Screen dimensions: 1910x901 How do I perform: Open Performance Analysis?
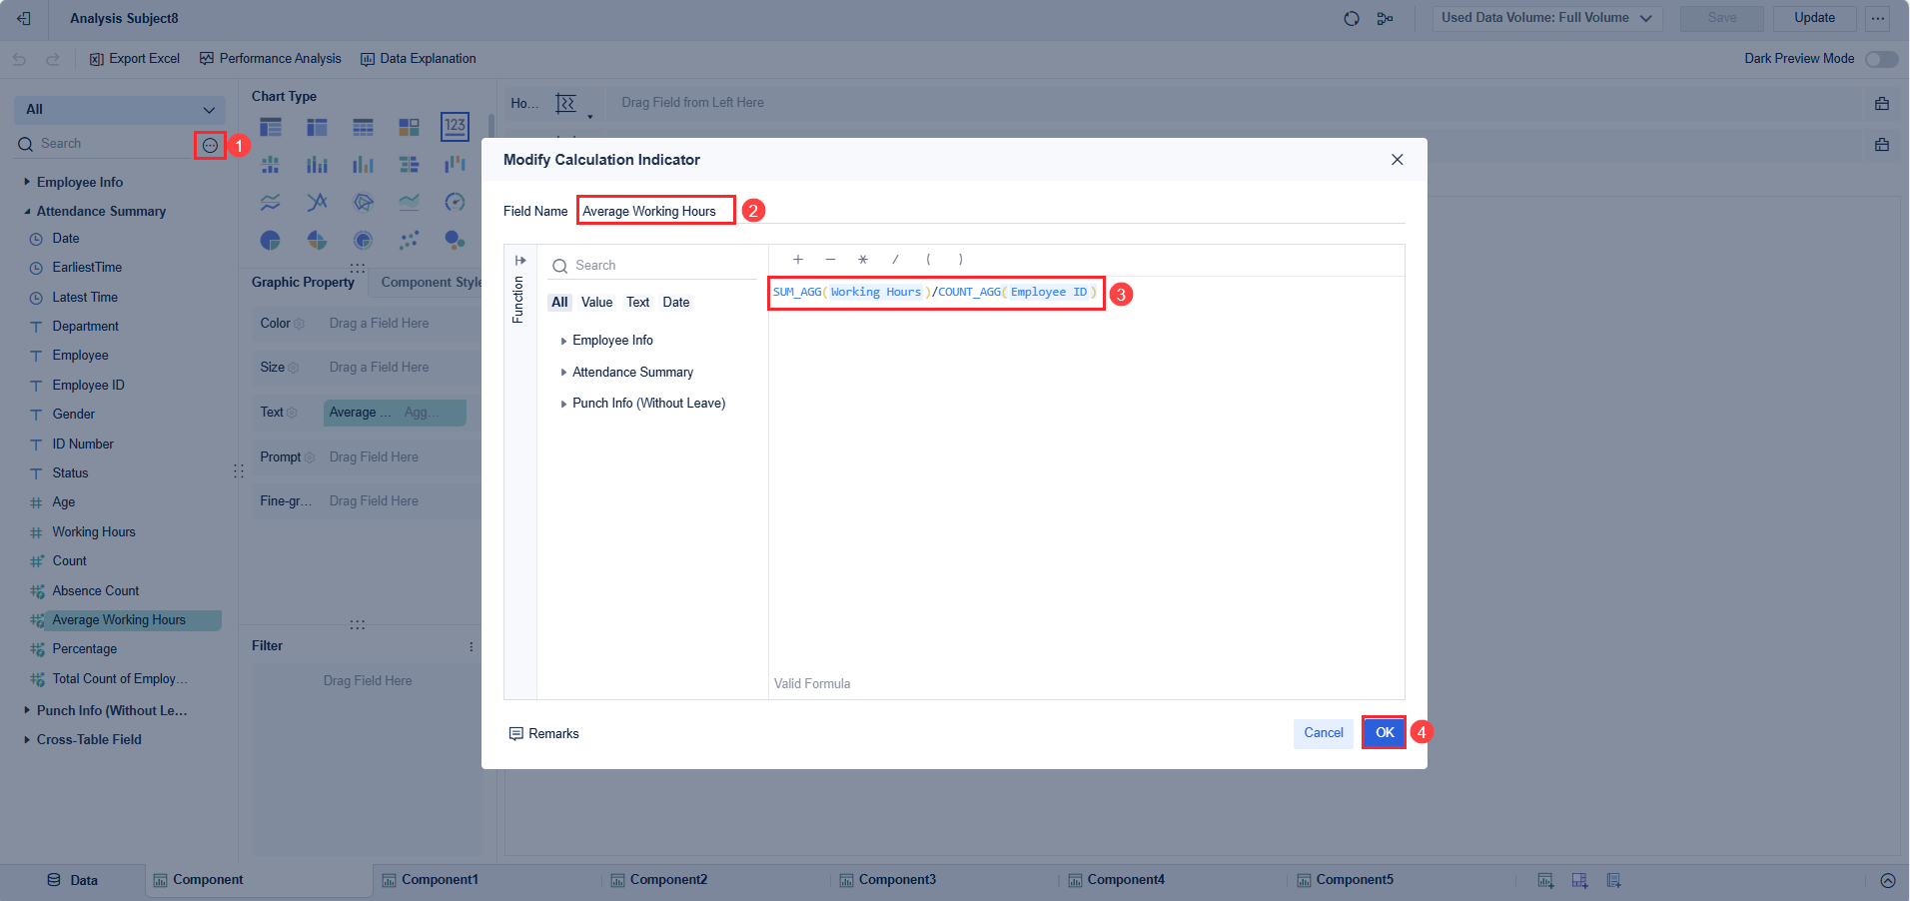[x=270, y=59]
